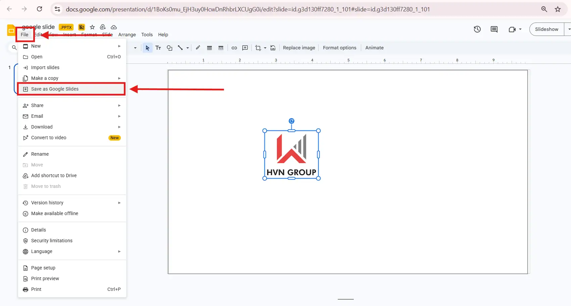Click the browser address bar URL
Viewport: 571px width, 306px height.
[x=248, y=9]
